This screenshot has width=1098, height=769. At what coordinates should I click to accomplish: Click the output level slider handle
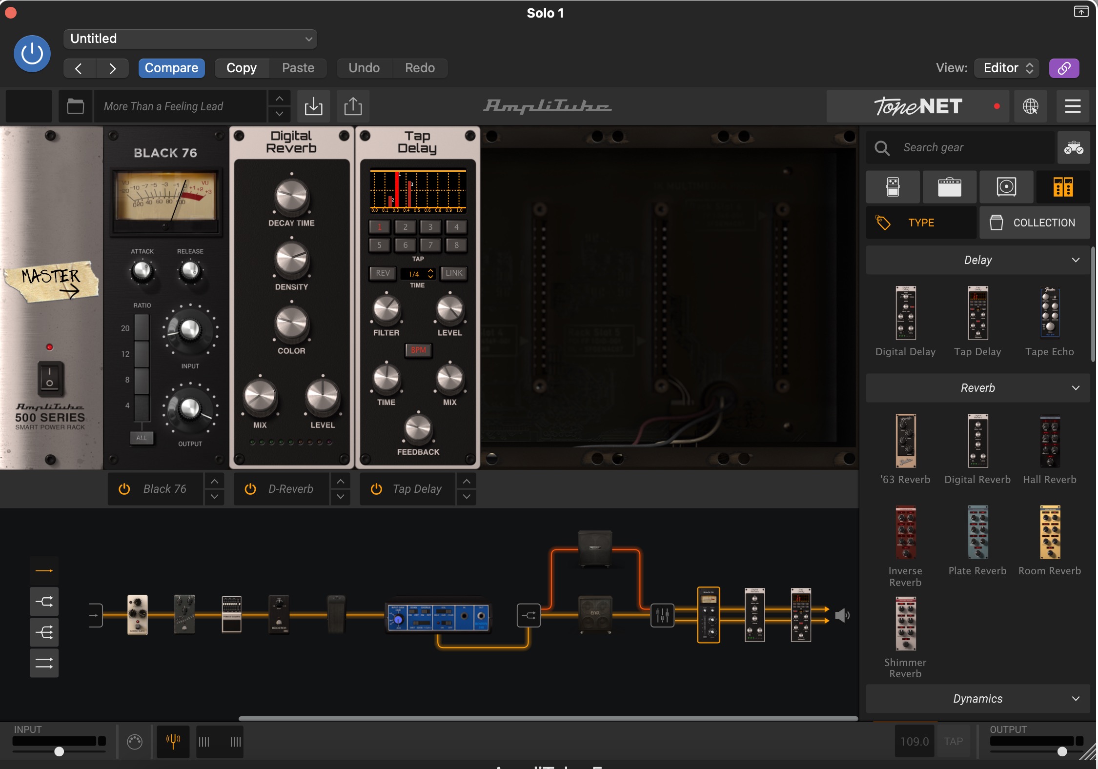(1062, 751)
